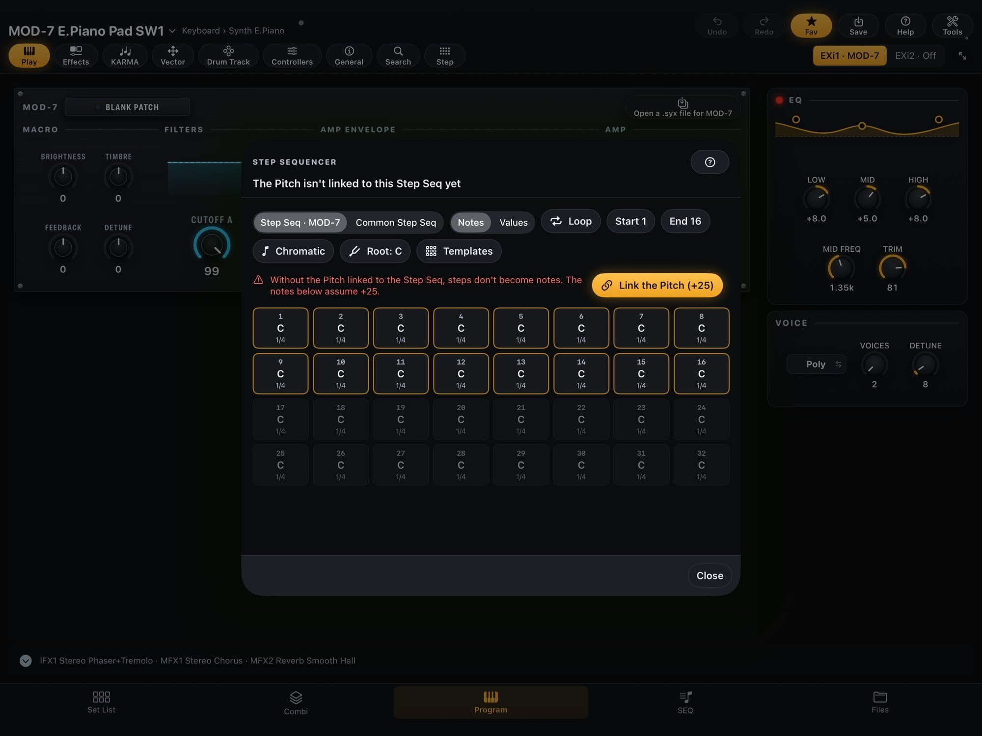Open the Templates picker

coord(459,251)
